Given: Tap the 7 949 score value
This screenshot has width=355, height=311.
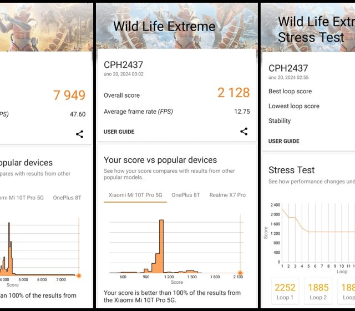Looking at the screenshot, I should point(69,95).
